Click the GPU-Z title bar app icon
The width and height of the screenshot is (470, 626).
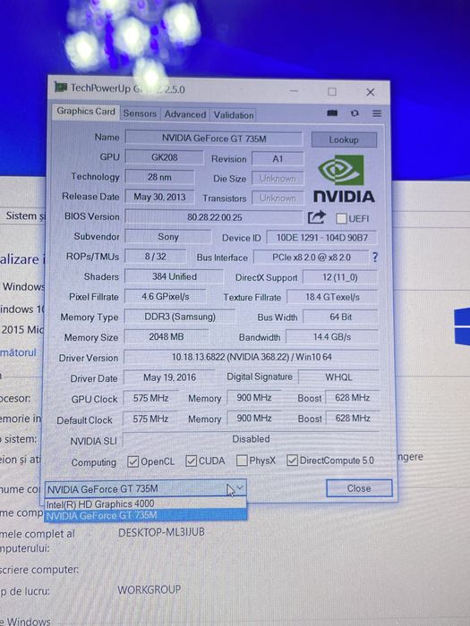(x=60, y=87)
